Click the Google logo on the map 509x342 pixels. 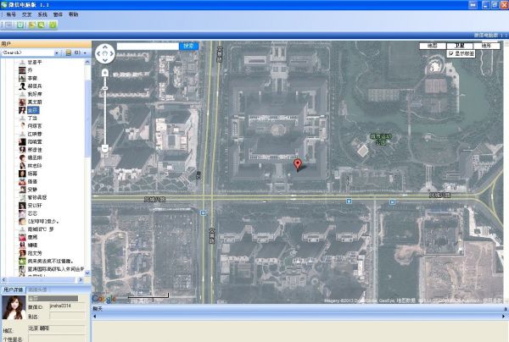point(103,299)
